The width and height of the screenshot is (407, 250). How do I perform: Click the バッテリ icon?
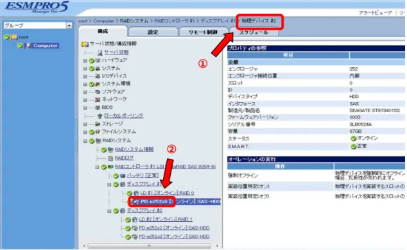(123, 176)
